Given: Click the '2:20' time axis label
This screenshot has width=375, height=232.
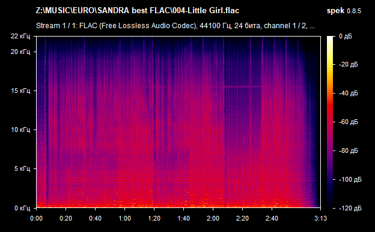Looking at the screenshot, I should [x=242, y=218].
